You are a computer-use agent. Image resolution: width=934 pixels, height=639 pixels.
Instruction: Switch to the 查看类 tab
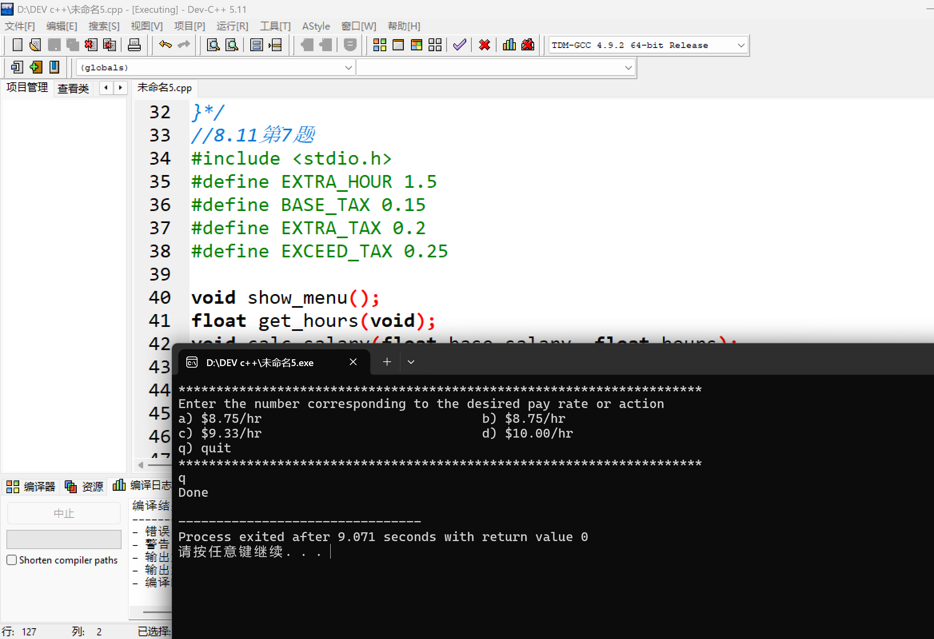click(73, 88)
